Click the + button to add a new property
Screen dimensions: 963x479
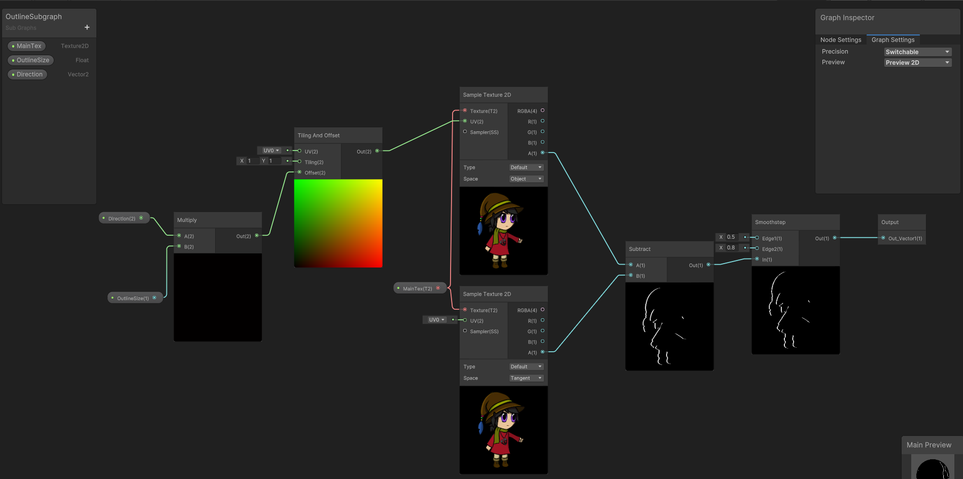point(87,27)
